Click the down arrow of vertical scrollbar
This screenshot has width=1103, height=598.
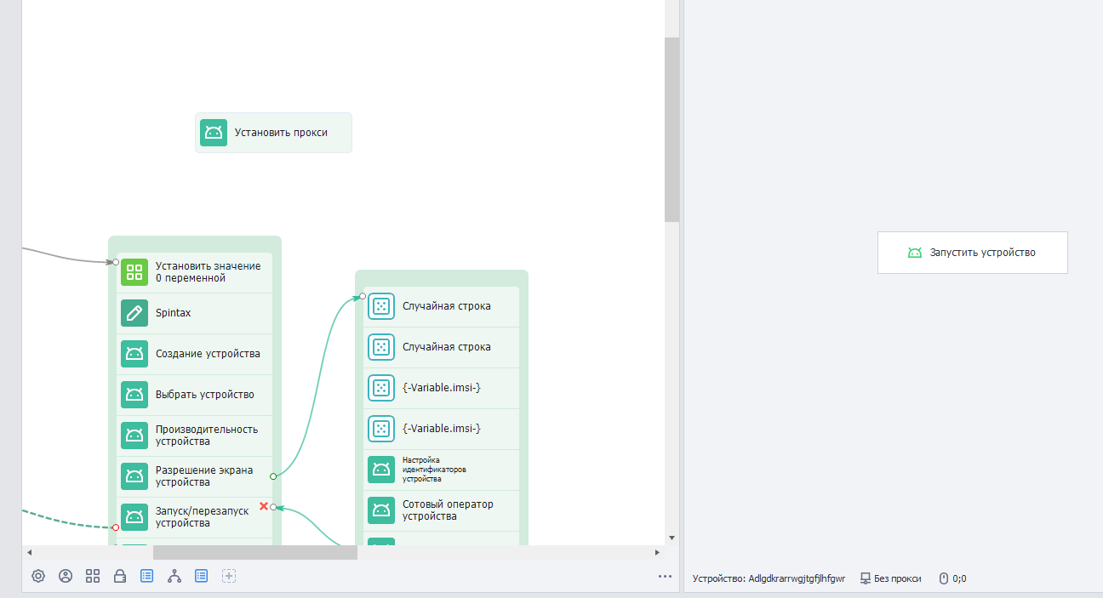coord(672,538)
